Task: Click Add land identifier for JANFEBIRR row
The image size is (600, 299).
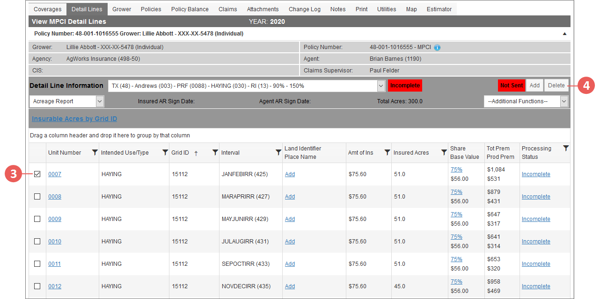Action: (x=290, y=174)
